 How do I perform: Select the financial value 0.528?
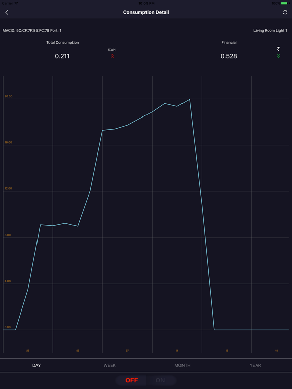coord(229,56)
